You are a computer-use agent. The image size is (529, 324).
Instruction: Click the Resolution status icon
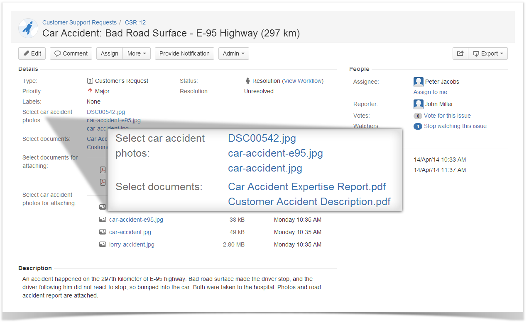(247, 81)
